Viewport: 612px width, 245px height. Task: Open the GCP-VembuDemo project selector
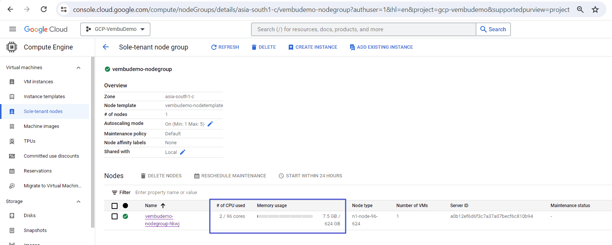coord(115,29)
